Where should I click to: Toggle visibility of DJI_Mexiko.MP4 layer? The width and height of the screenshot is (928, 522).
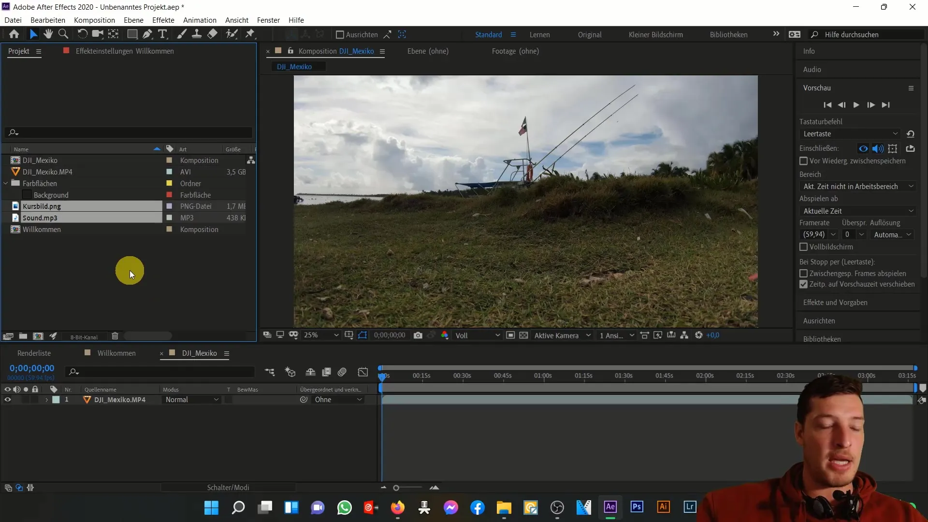[x=7, y=400]
